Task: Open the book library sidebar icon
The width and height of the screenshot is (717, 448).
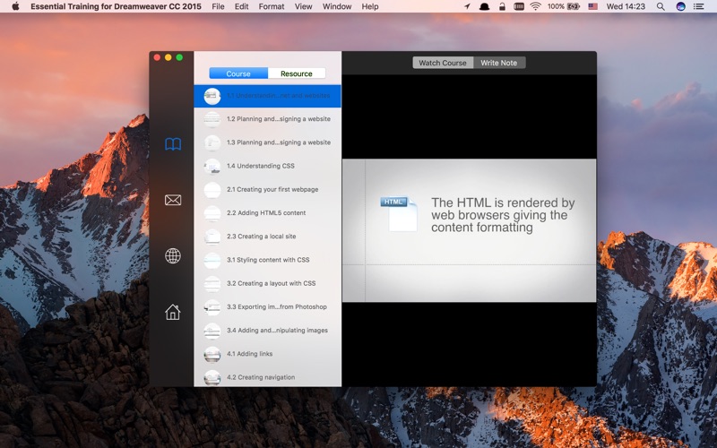Action: 173,144
